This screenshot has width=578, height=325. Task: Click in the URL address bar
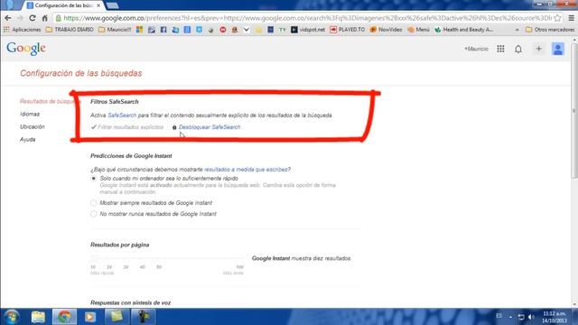[x=307, y=18]
